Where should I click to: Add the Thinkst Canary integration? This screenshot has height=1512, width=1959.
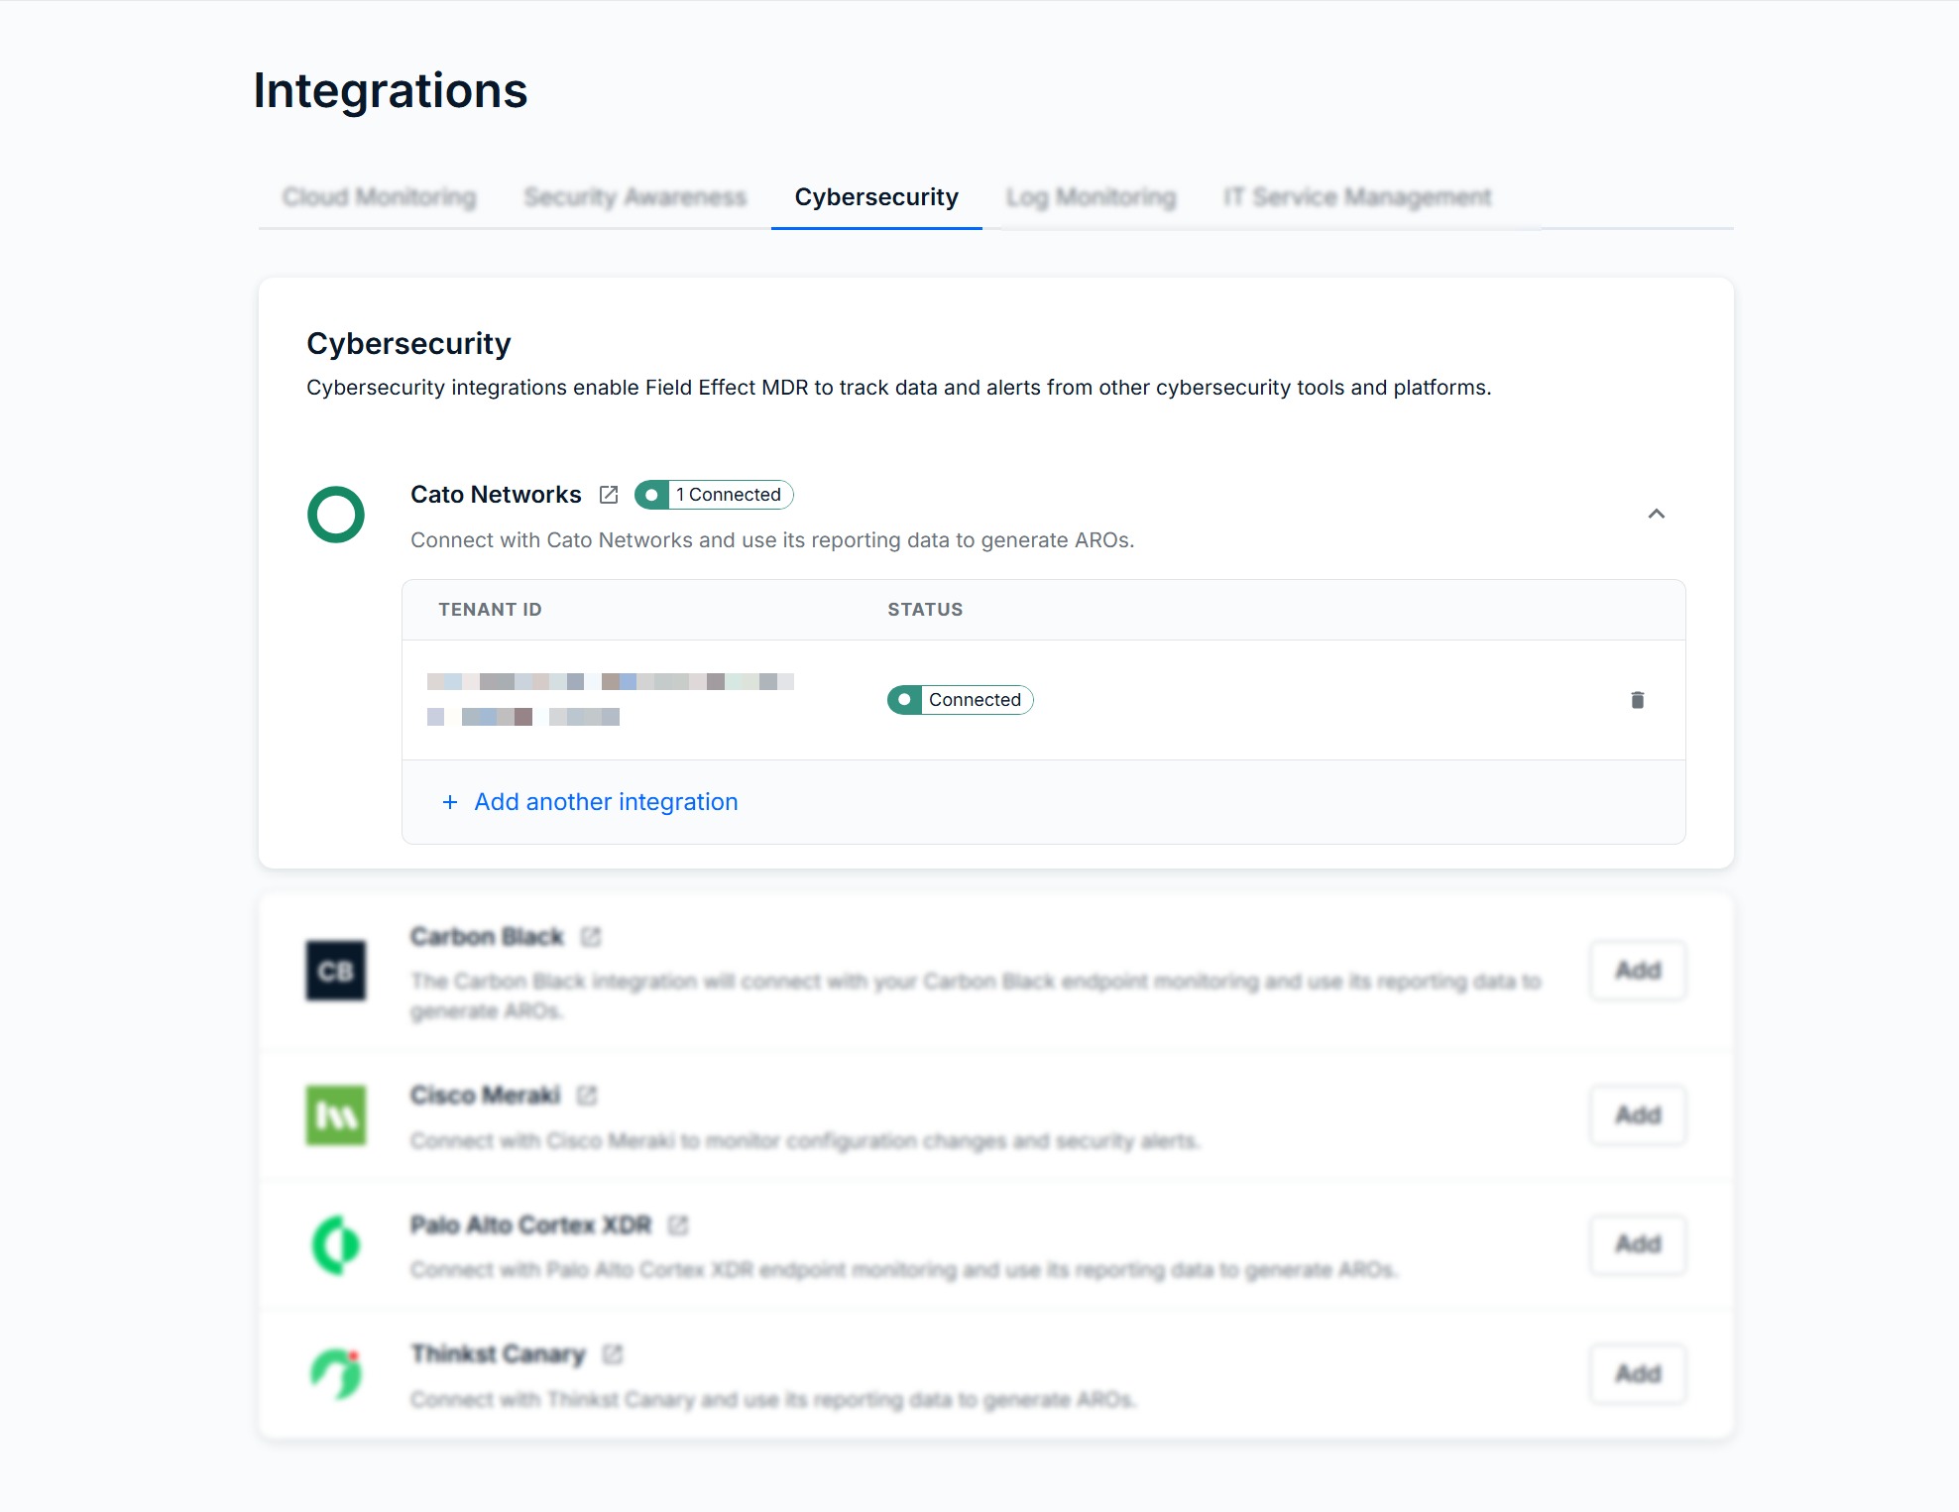[1638, 1374]
